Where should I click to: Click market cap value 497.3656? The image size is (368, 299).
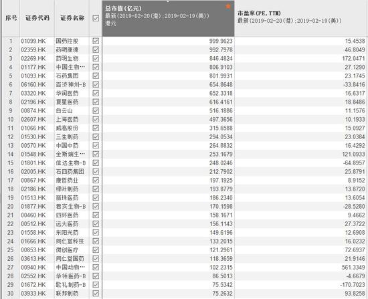221,119
